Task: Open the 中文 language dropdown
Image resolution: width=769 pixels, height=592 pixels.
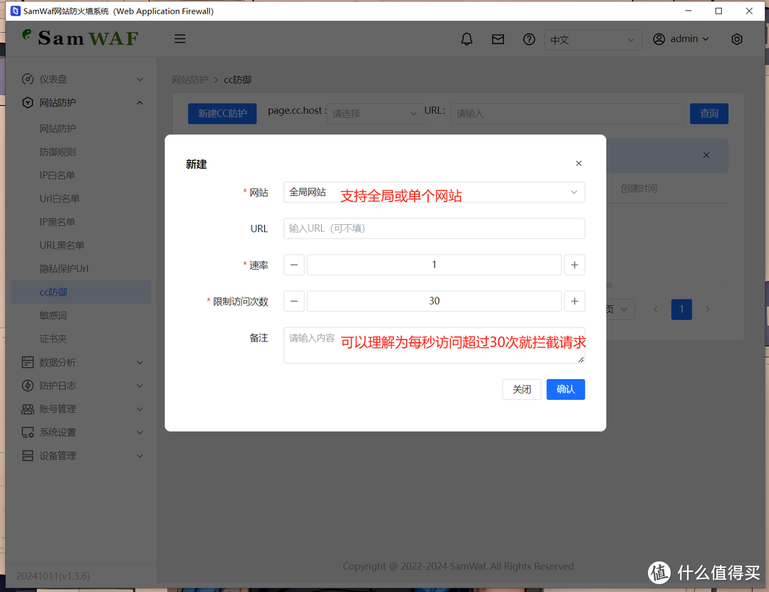Action: click(593, 40)
